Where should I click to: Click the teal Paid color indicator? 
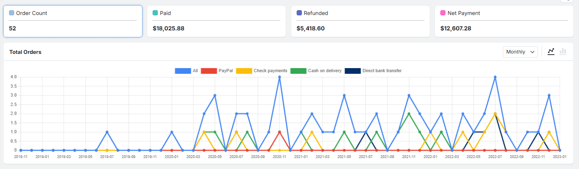[x=155, y=13]
